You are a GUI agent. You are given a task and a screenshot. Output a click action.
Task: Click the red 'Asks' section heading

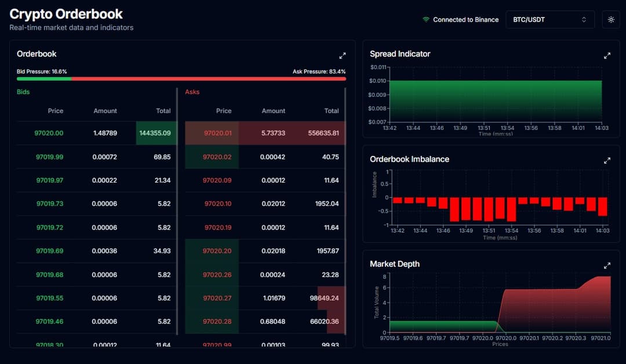tap(191, 92)
